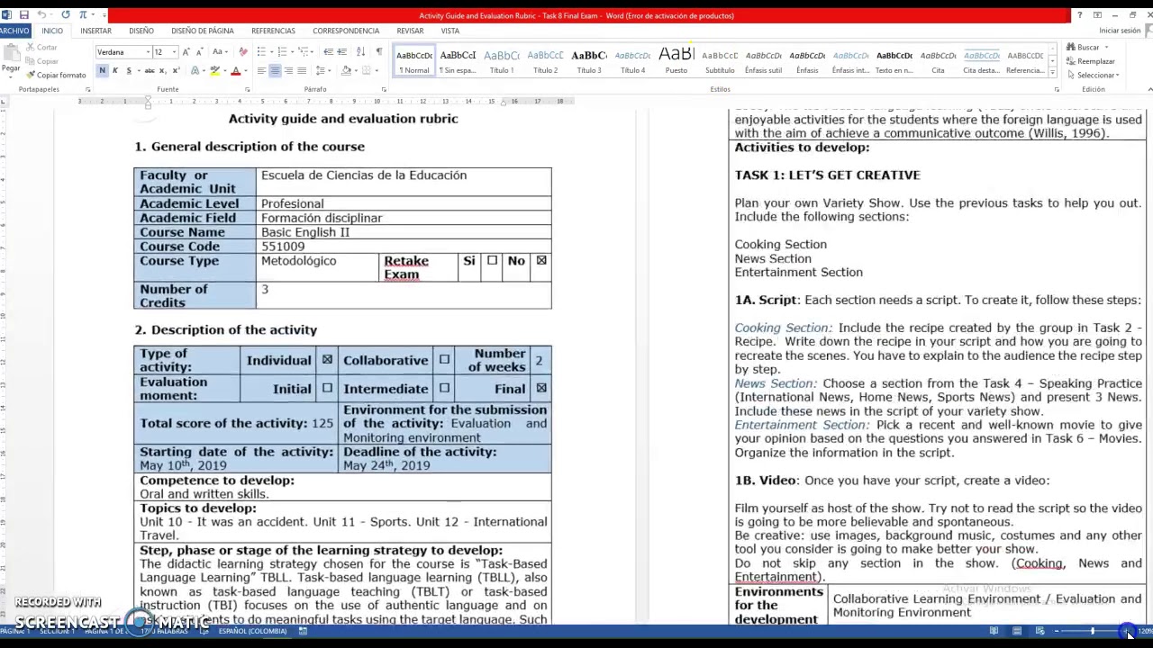Click the text highlight color button
This screenshot has width=1153, height=648.
point(215,70)
